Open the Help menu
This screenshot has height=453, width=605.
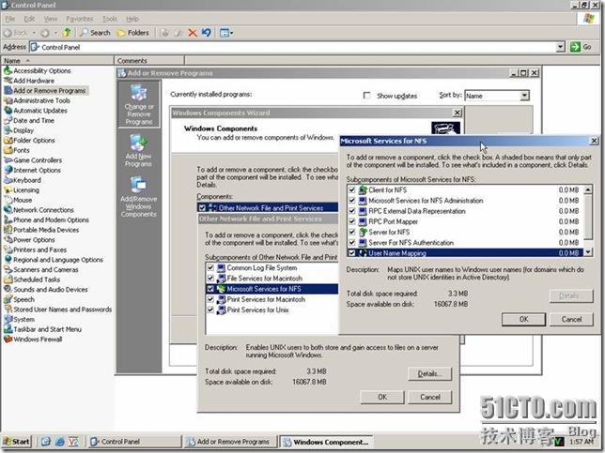pyautogui.click(x=132, y=19)
